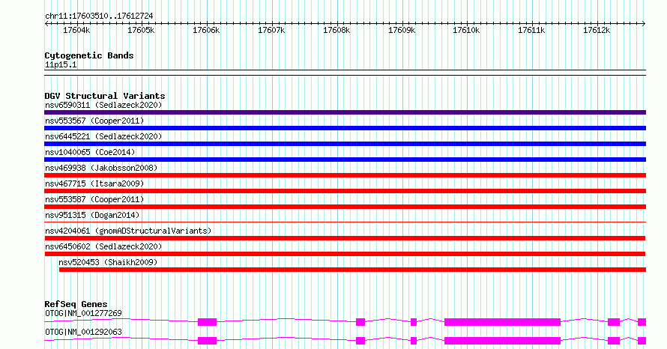Click the nsv6450602 (Sedlazeck2020) label

103,246
